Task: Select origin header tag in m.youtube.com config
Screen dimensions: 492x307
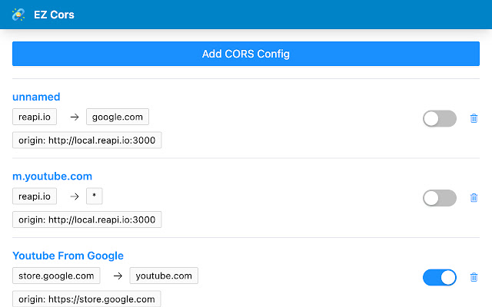Action: tap(87, 220)
